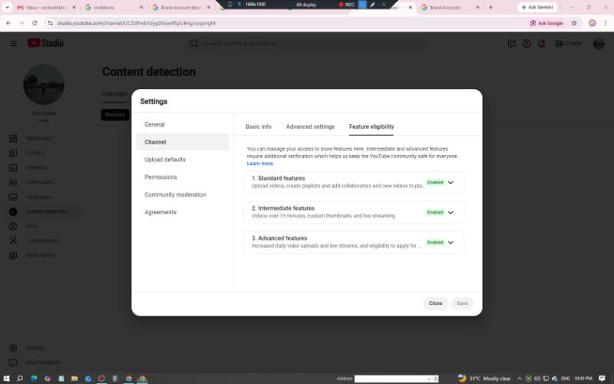Screen dimensions: 614x384
Task: Click the Close button in Settings dialog
Action: click(x=435, y=303)
